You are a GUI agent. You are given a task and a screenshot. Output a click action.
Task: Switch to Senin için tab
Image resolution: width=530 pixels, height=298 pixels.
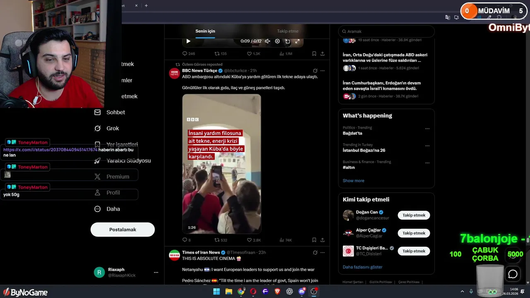205,31
